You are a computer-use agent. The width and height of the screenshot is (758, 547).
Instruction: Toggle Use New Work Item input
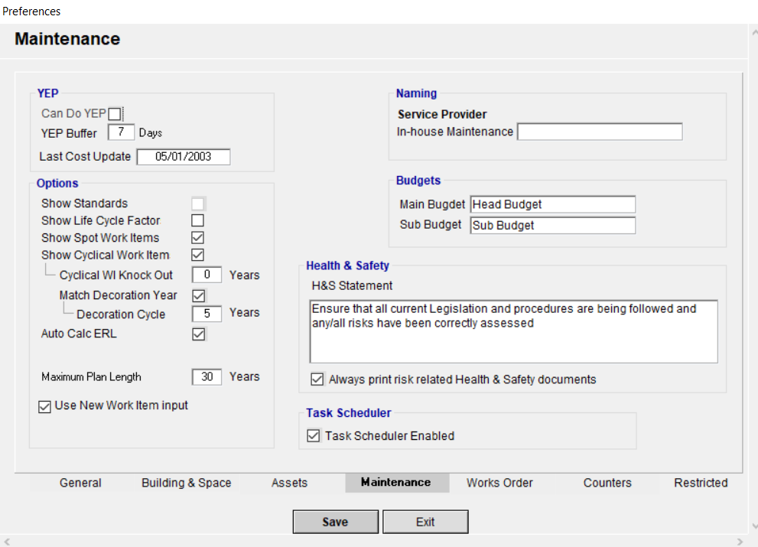44,407
